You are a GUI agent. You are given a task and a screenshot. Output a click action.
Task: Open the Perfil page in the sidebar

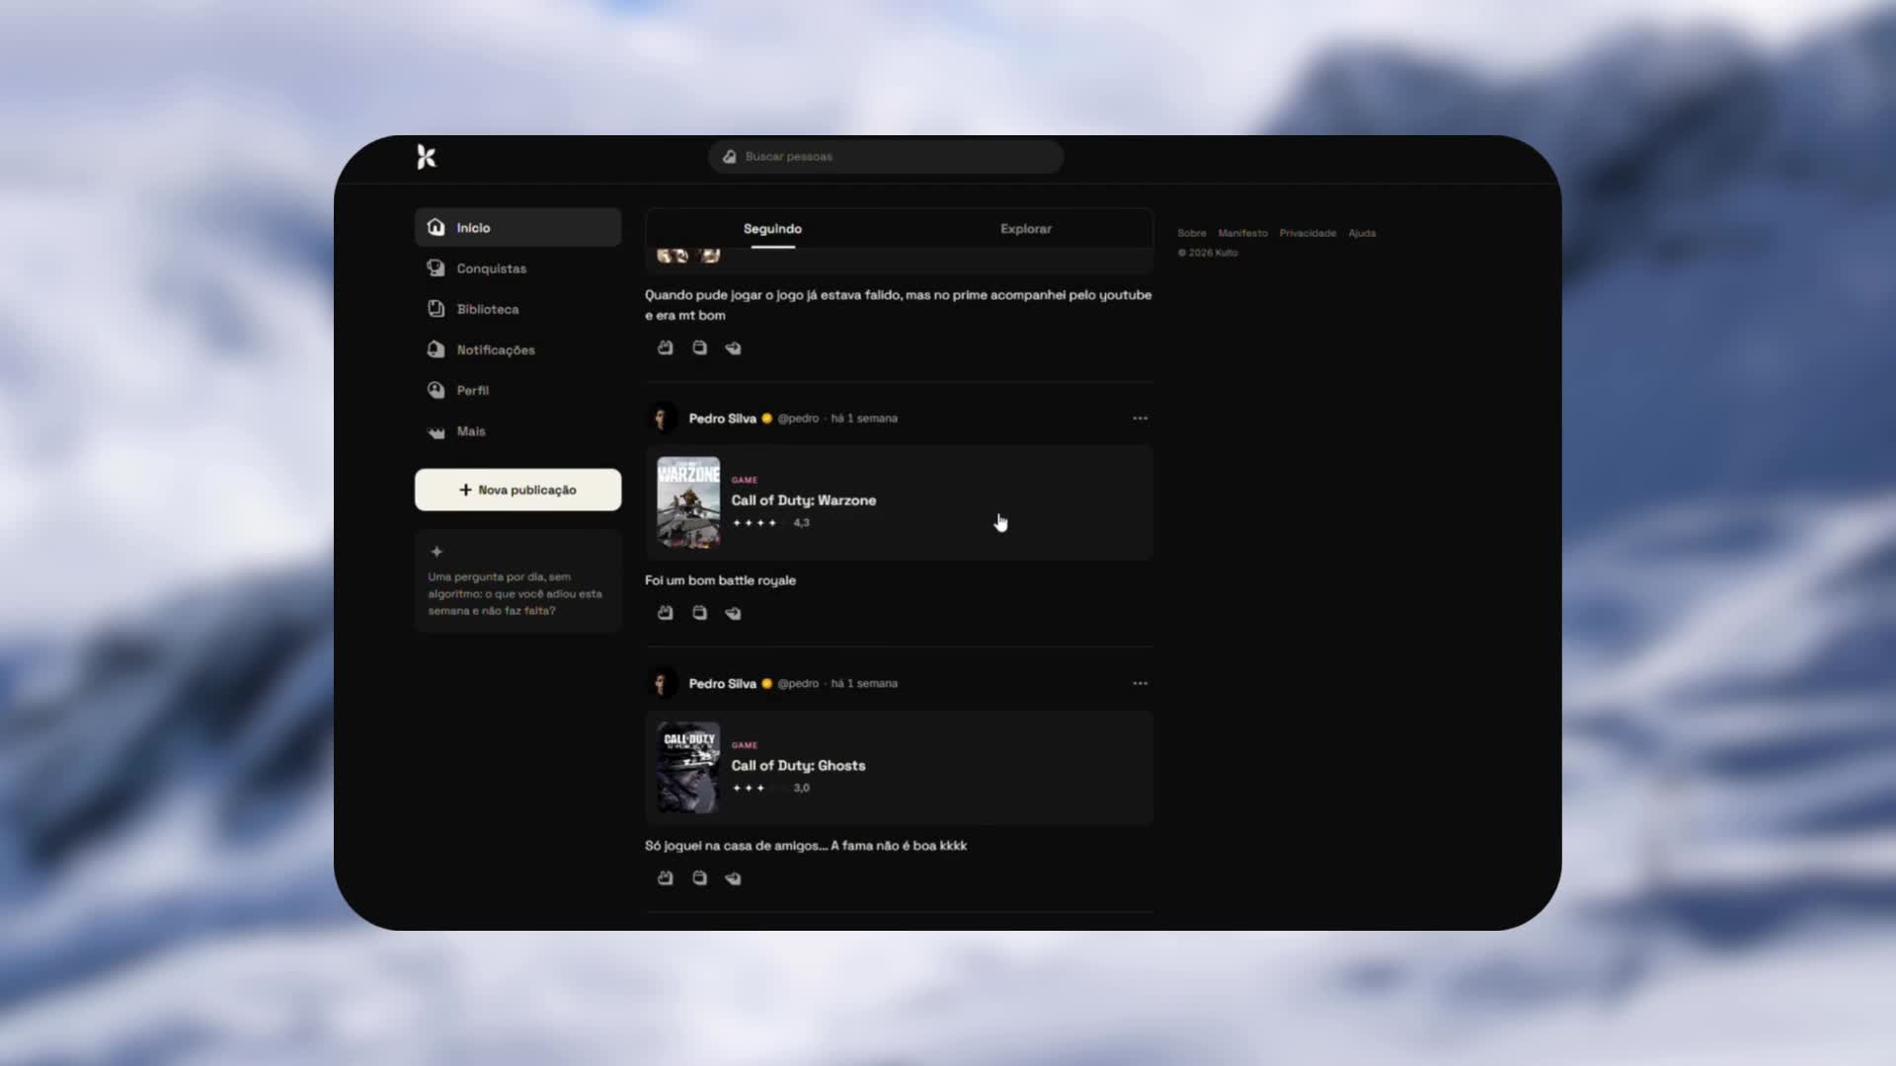pos(517,390)
